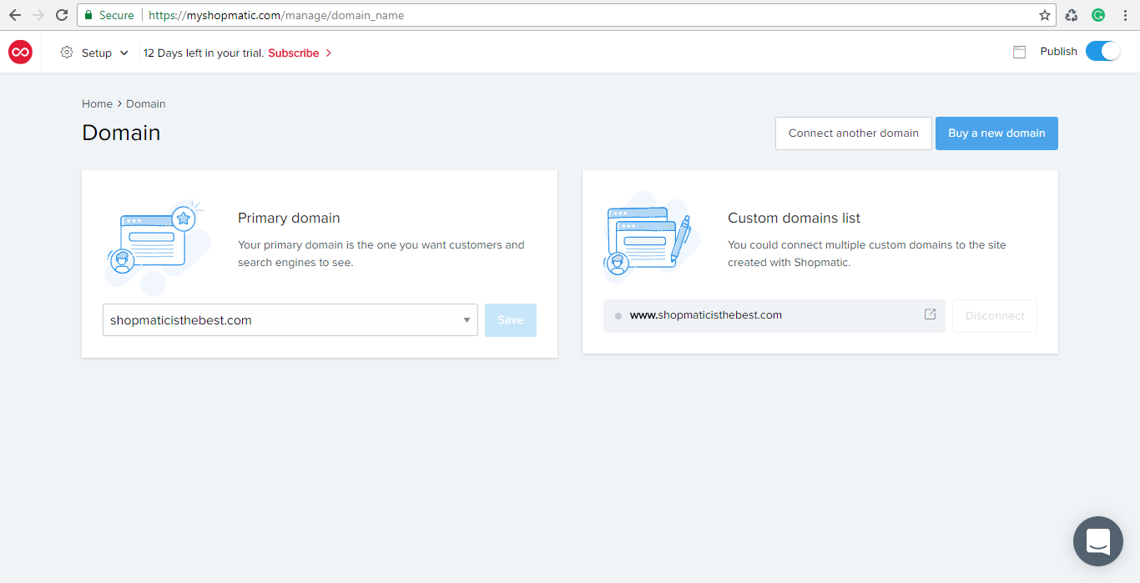Save the primary domain selection
This screenshot has width=1140, height=583.
pyautogui.click(x=511, y=320)
